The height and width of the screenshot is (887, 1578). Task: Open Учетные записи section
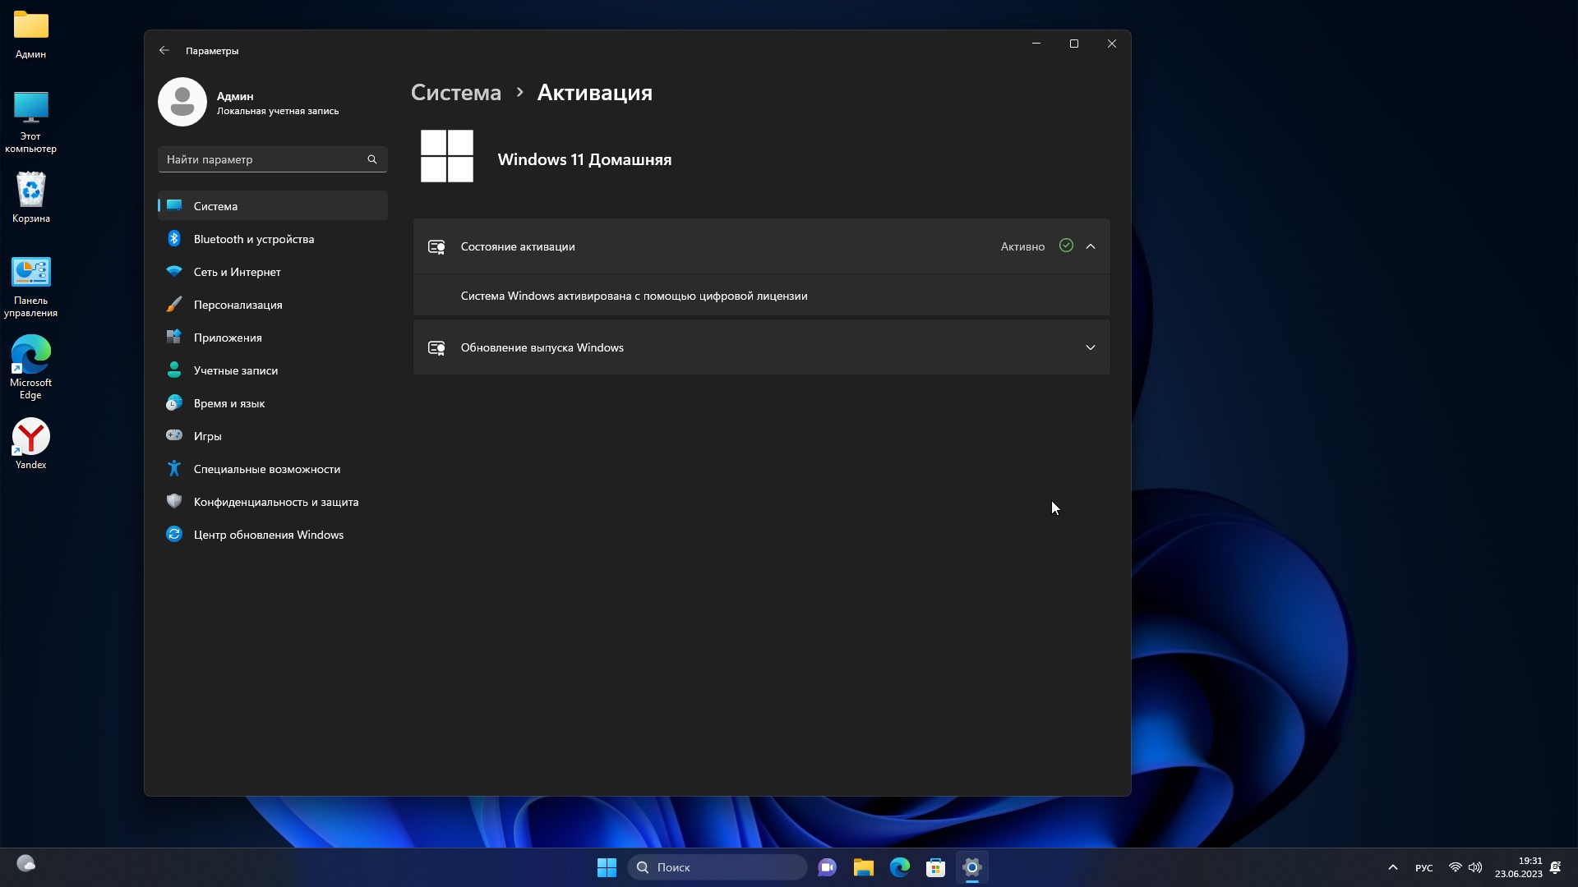[235, 370]
